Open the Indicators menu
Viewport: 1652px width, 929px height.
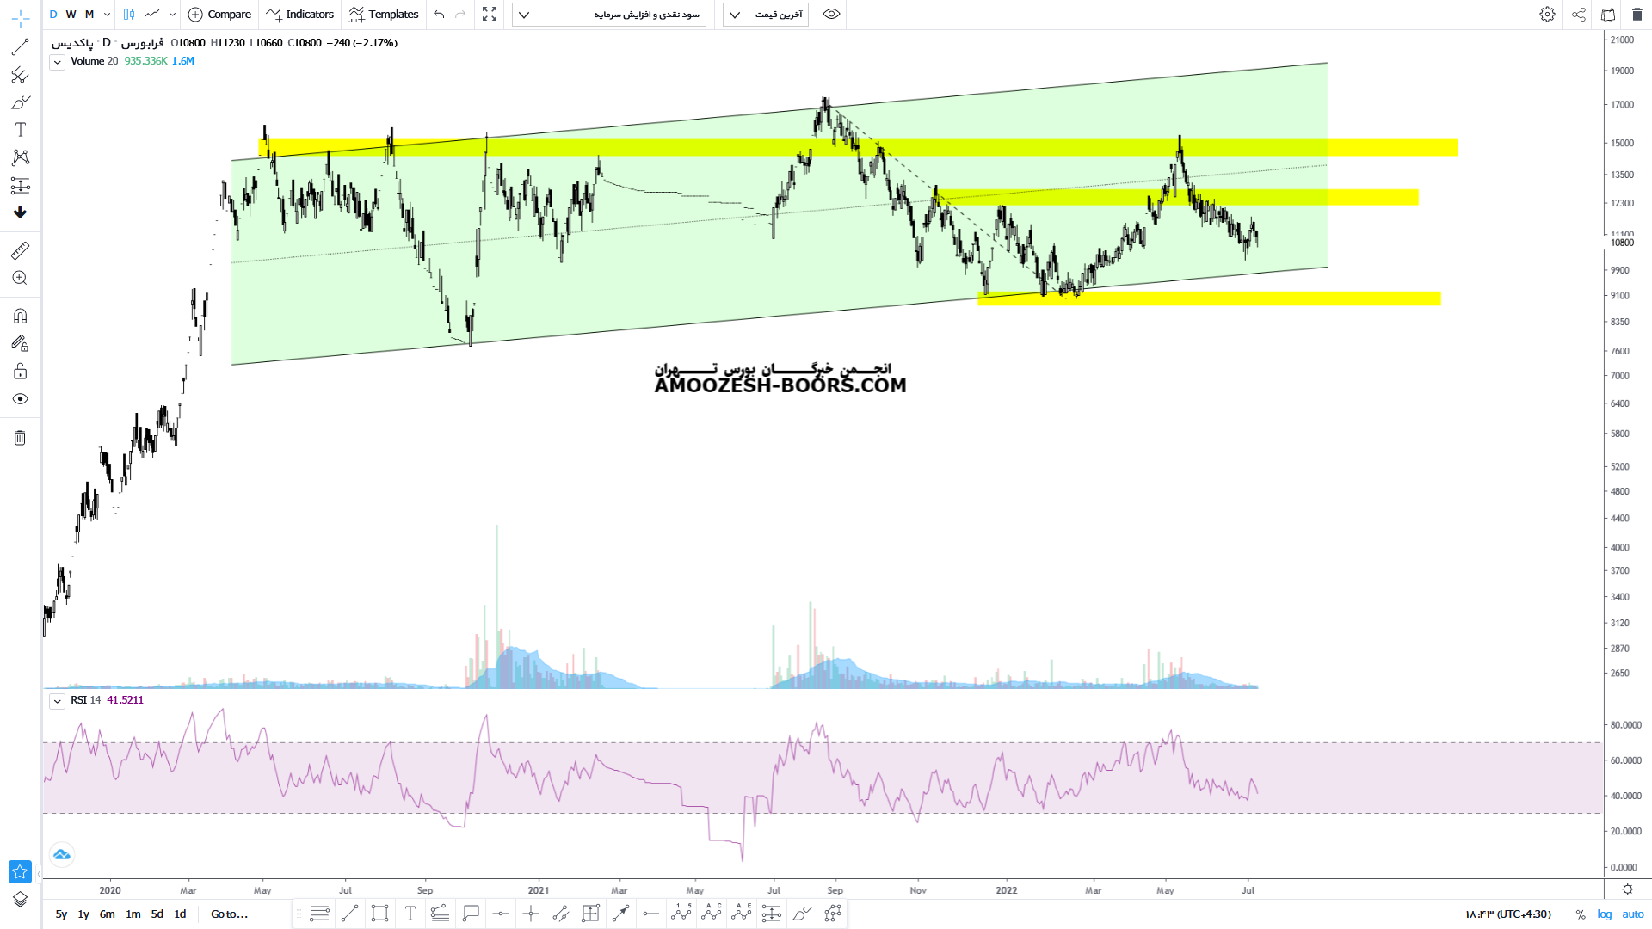click(x=300, y=15)
